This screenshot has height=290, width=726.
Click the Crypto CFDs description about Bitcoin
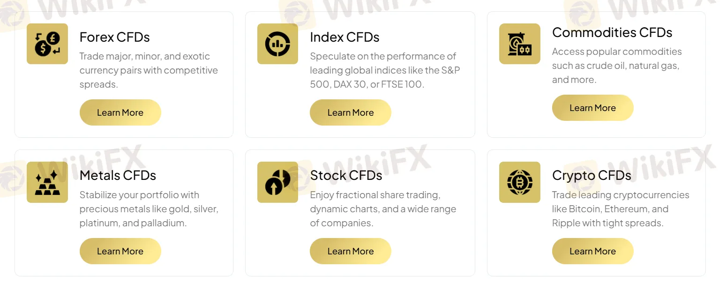click(621, 209)
